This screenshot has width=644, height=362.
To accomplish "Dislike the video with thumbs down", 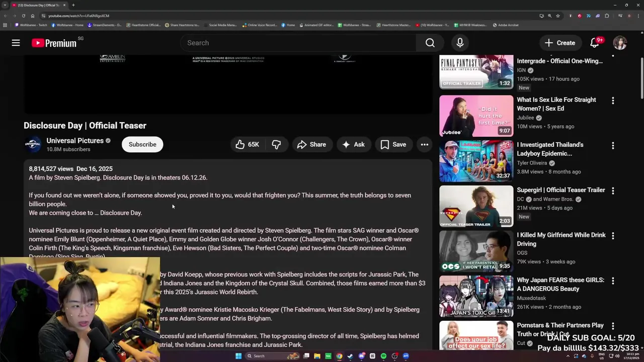I will (276, 144).
